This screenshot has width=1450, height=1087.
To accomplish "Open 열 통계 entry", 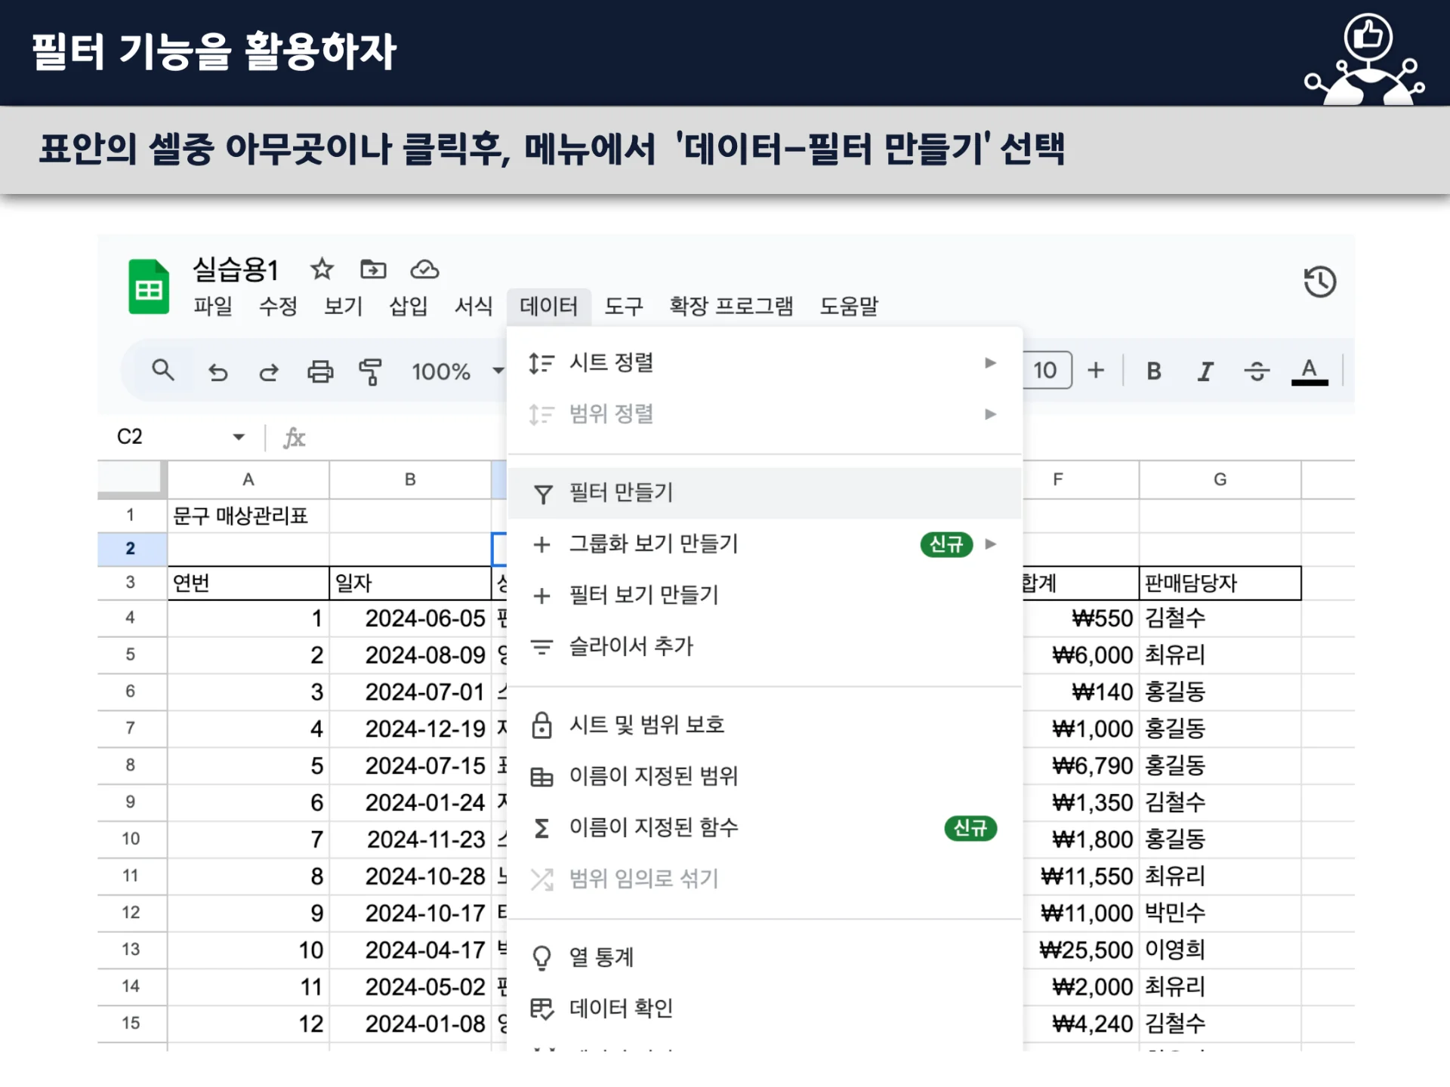I will 765,958.
